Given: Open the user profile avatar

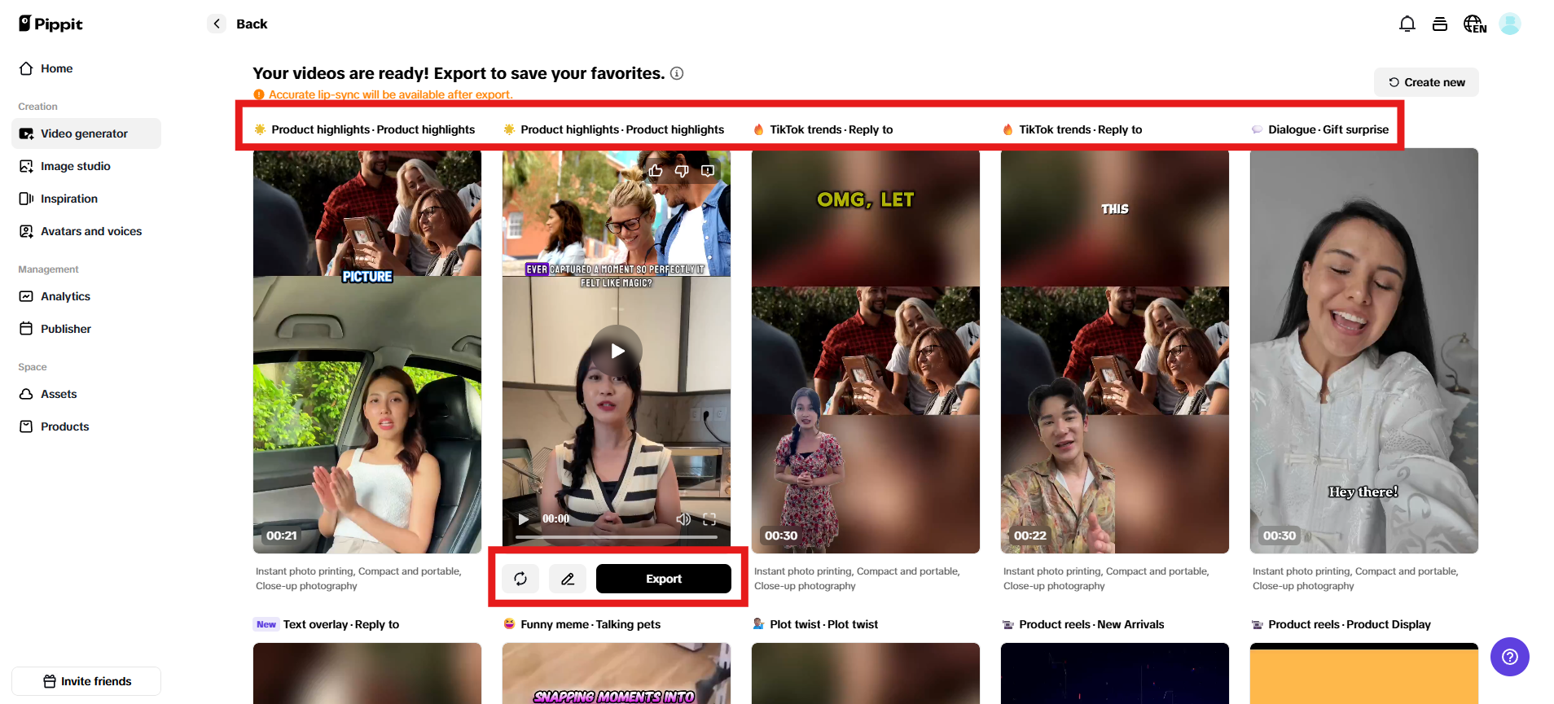Looking at the screenshot, I should [1510, 24].
